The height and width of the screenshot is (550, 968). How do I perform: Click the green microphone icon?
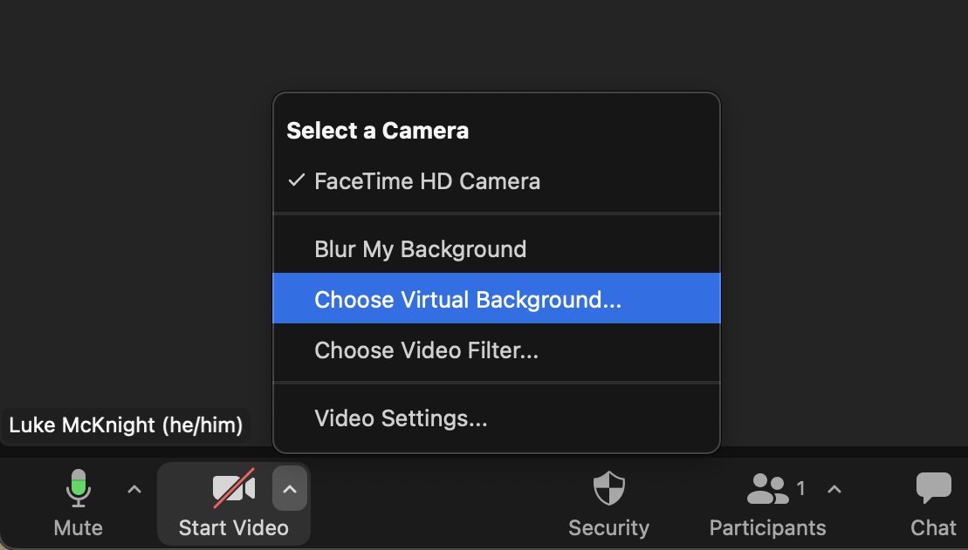(x=79, y=488)
